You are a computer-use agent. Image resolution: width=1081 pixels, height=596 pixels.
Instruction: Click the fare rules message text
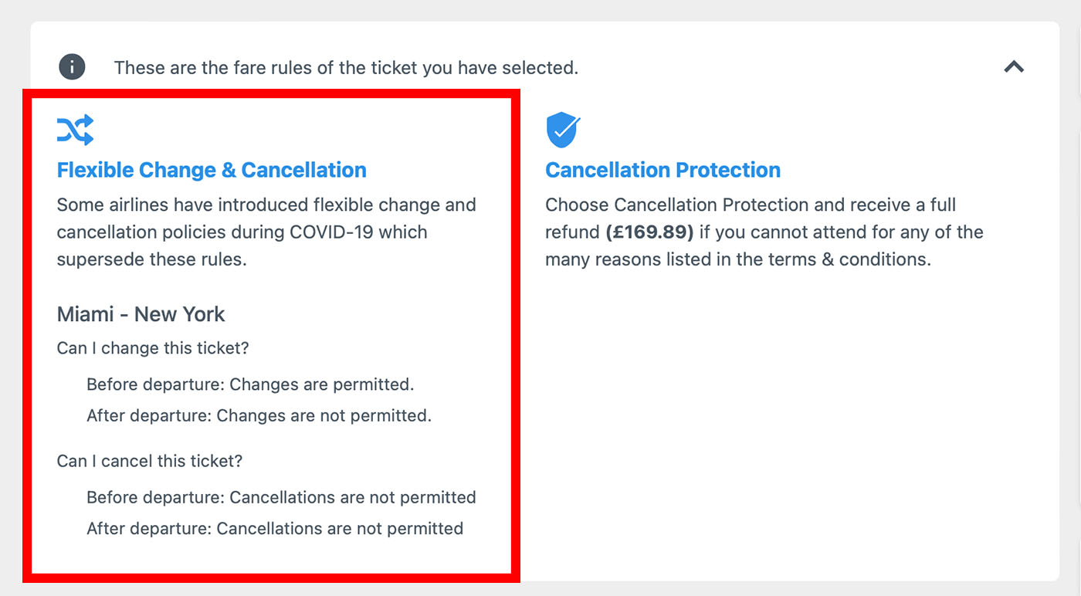tap(347, 67)
